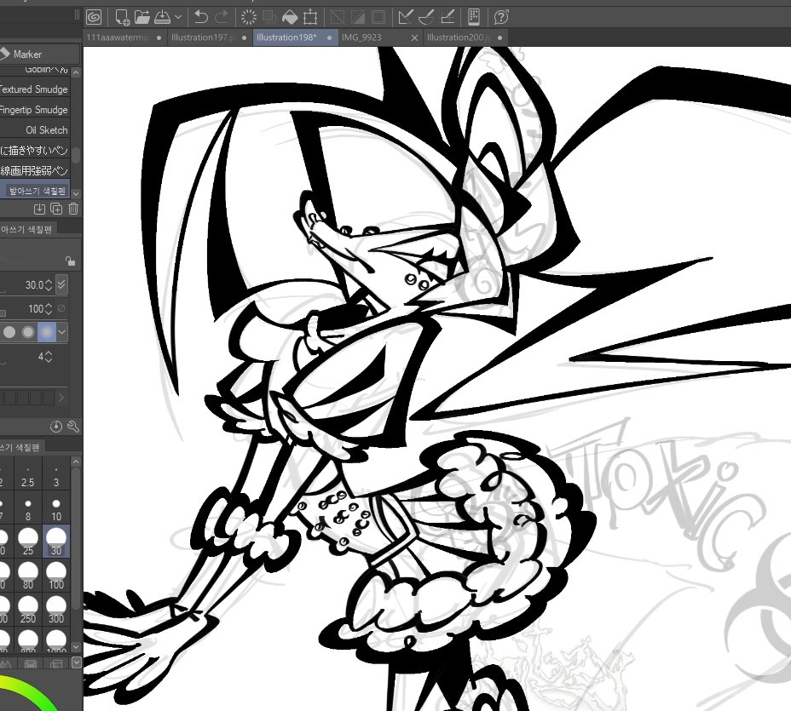Select the Marker sub tool group
This screenshot has width=791, height=711.
click(39, 54)
